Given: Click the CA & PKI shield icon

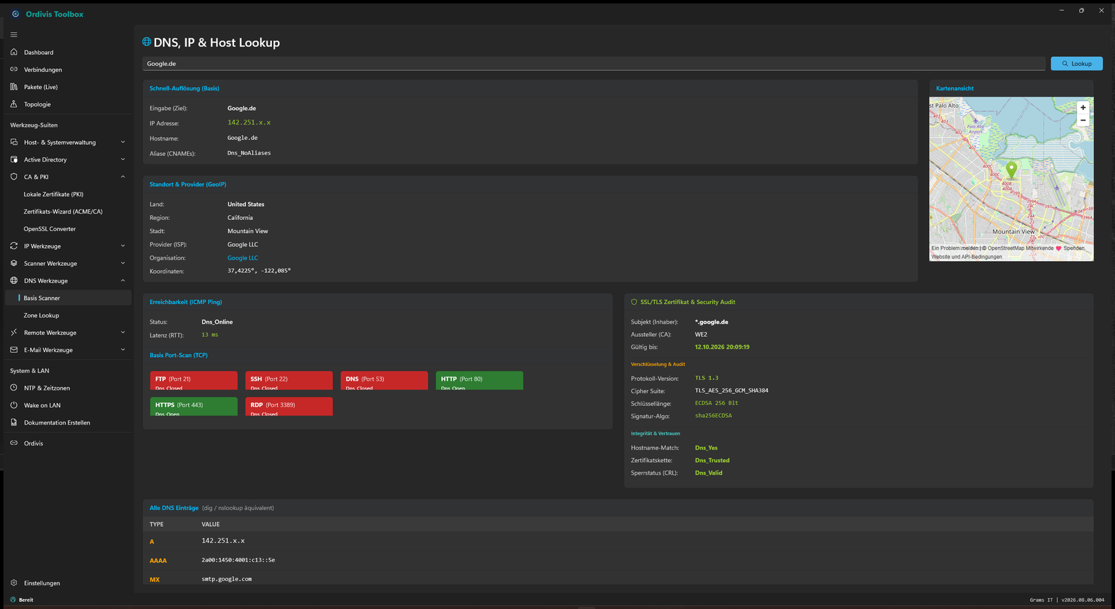Looking at the screenshot, I should click(x=14, y=177).
